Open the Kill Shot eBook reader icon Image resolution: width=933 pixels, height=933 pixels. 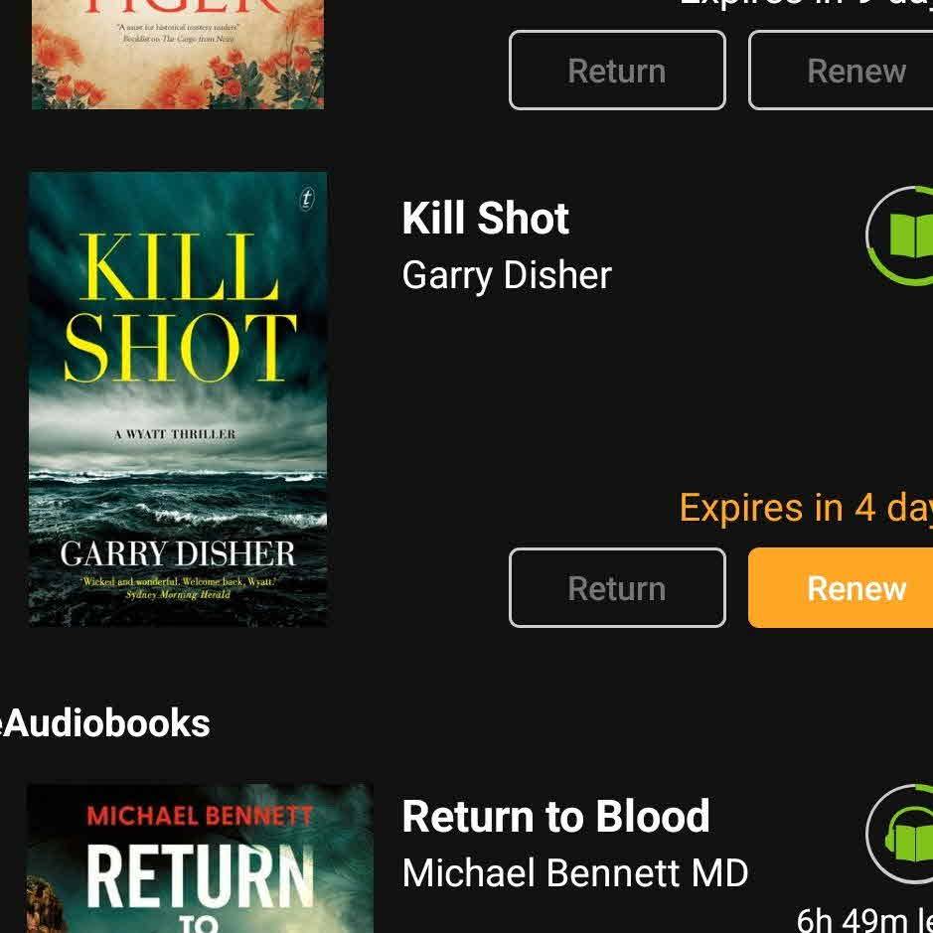pos(900,236)
